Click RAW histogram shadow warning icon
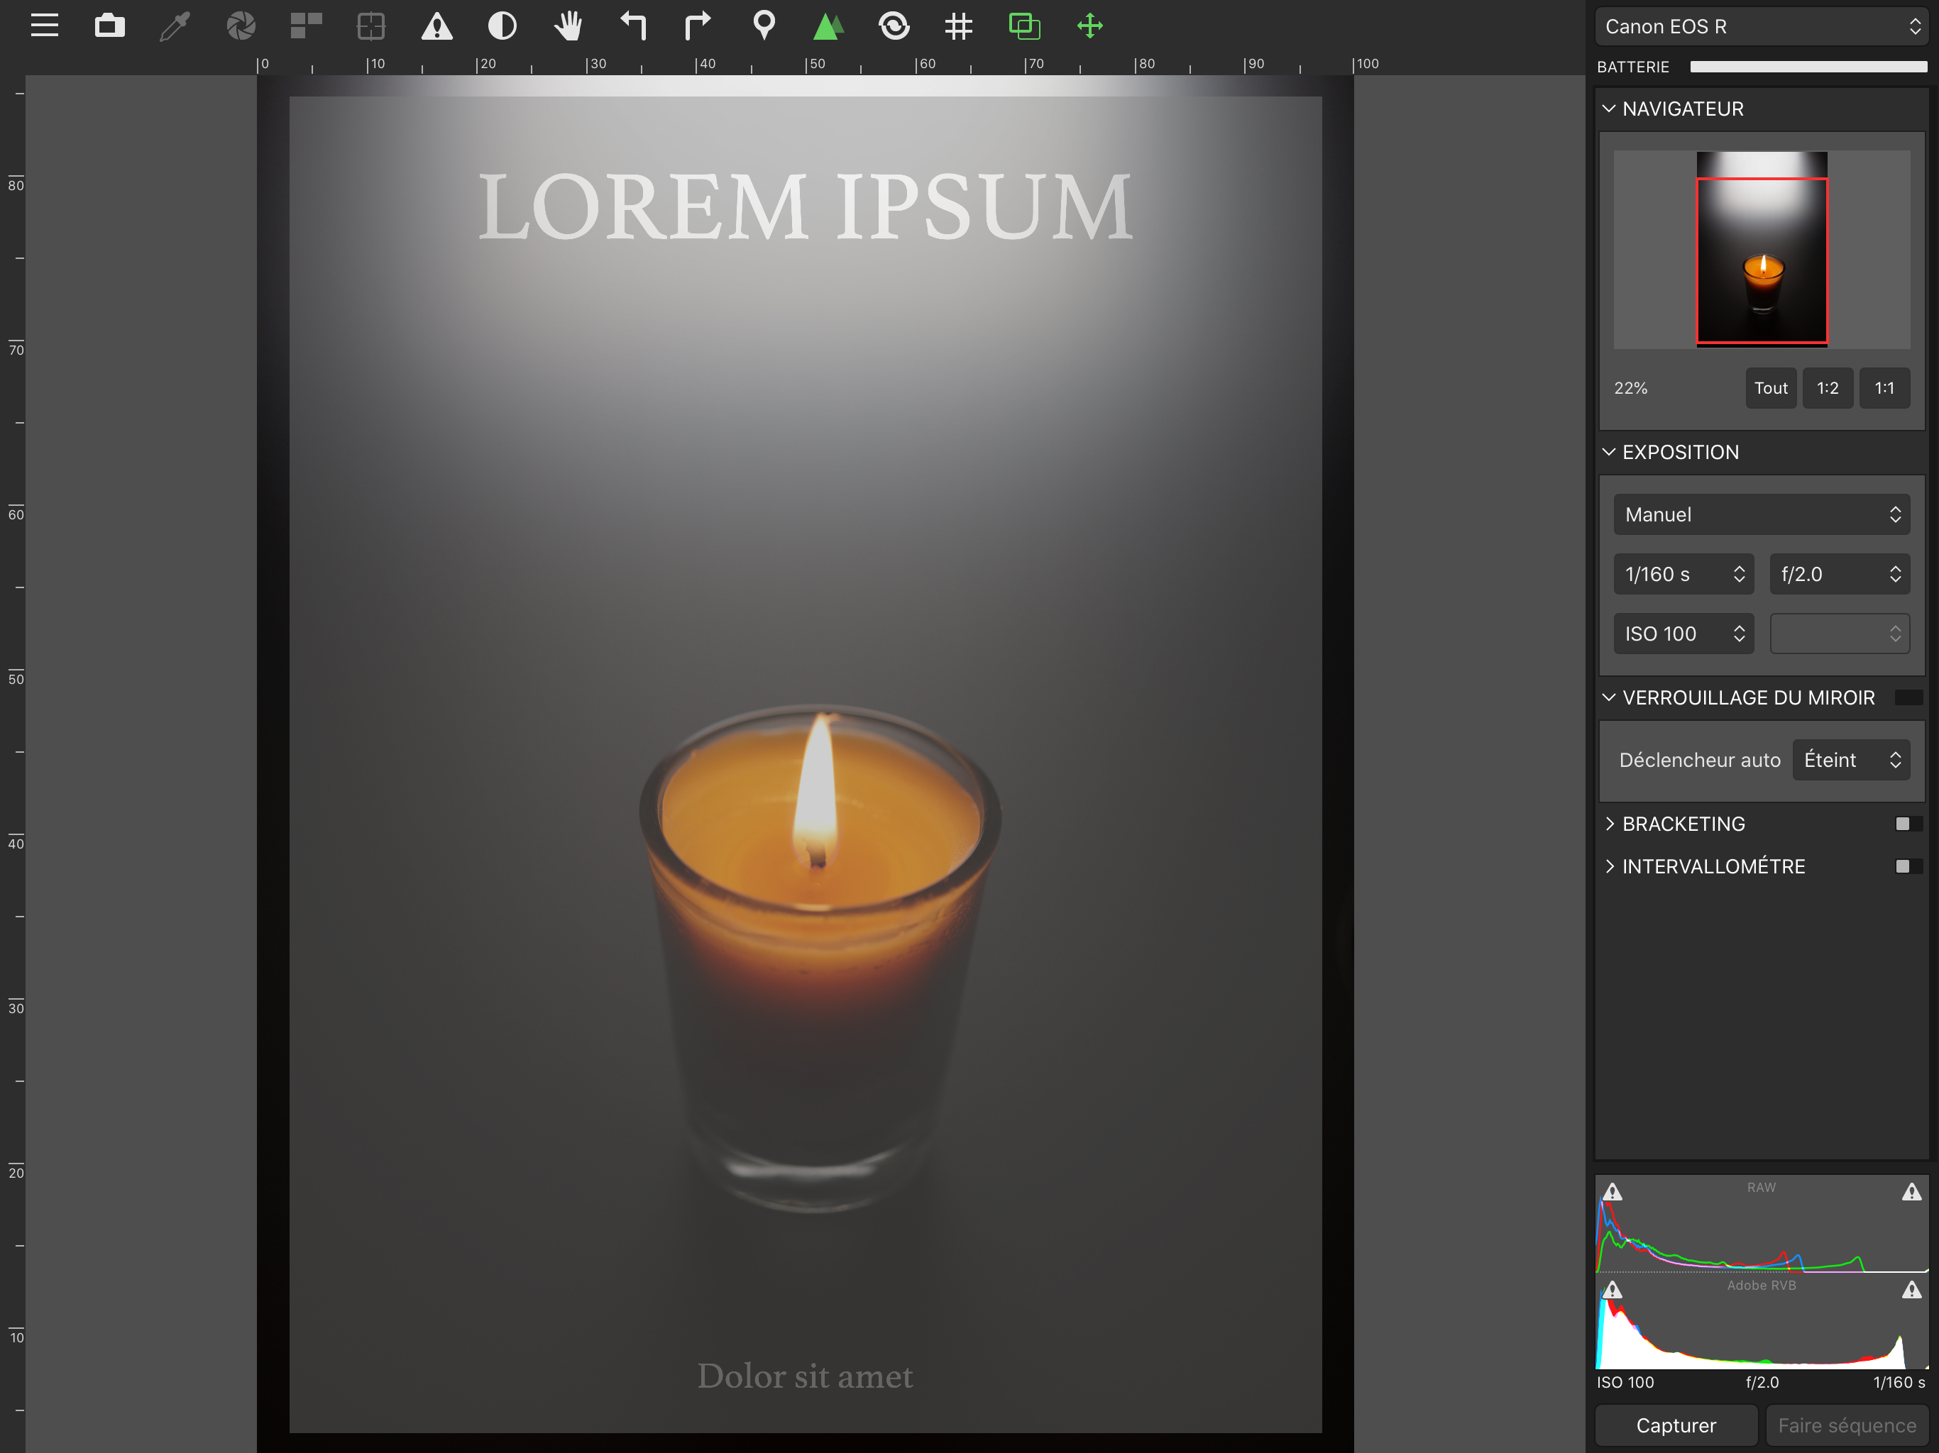Screen dimensions: 1939x1453 1613,1193
